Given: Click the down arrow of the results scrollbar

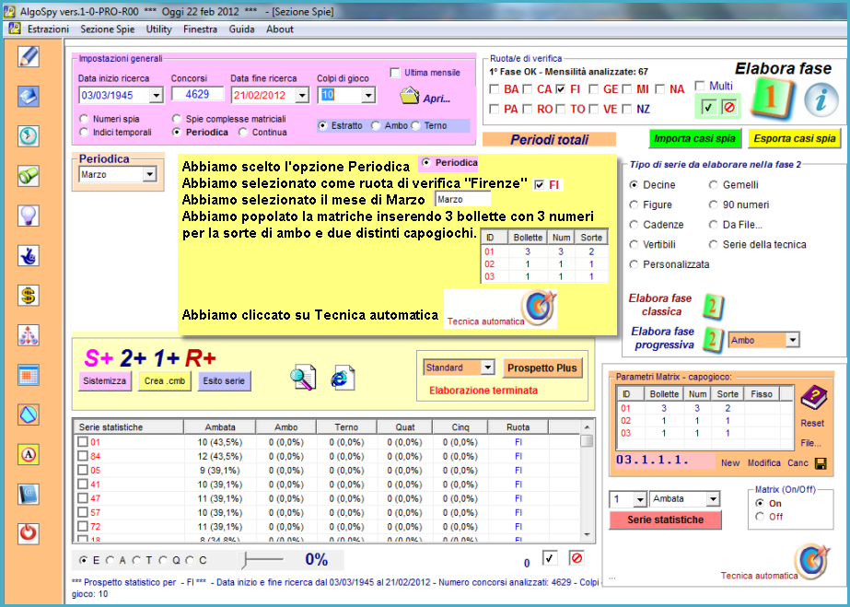Looking at the screenshot, I should point(587,535).
